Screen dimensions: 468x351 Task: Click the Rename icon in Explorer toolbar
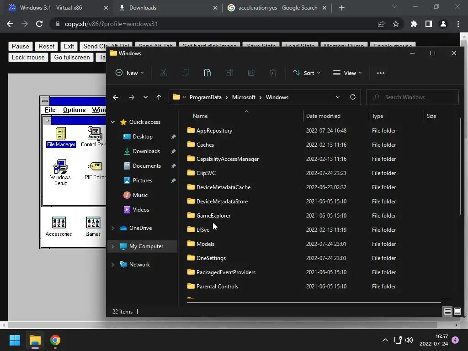coord(229,73)
